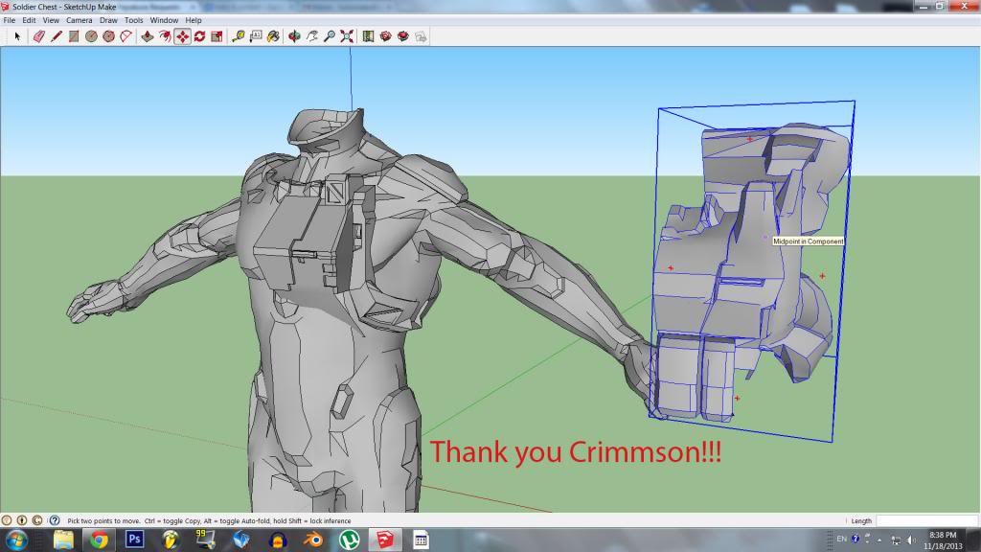Click first status bar circle icon
Viewport: 981px width, 552px height.
(7, 520)
